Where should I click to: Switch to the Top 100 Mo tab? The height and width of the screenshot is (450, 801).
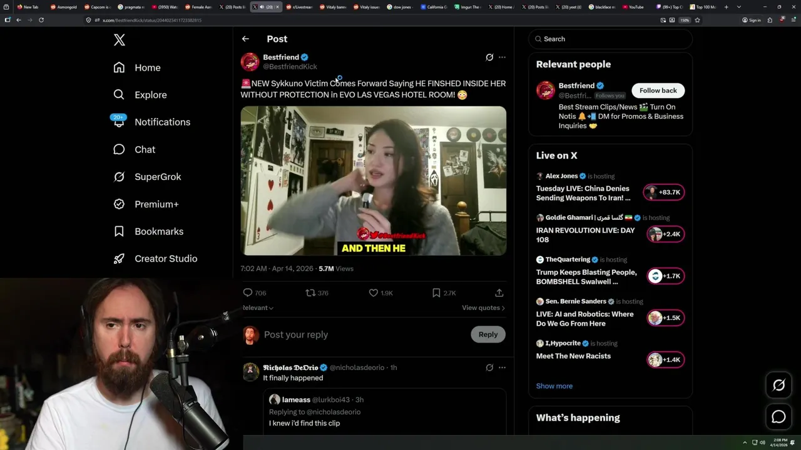point(703,7)
